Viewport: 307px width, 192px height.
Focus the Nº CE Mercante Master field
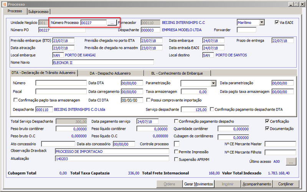coord(281,144)
